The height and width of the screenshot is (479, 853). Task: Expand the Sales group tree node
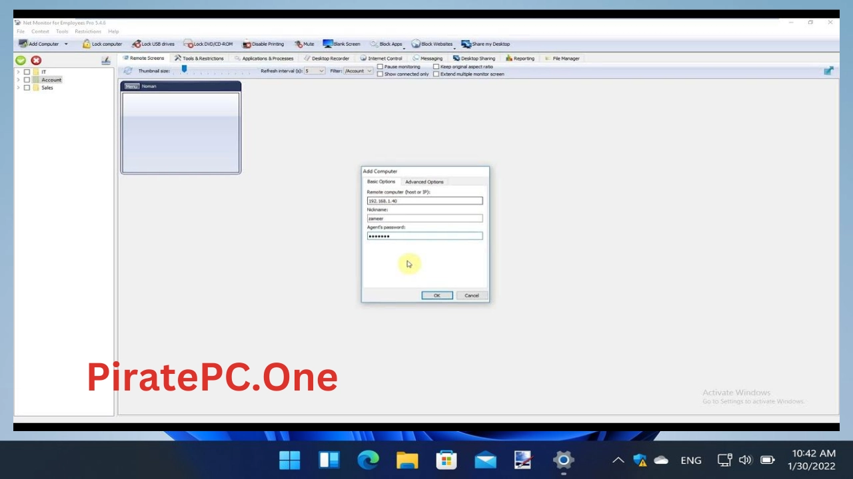click(18, 88)
